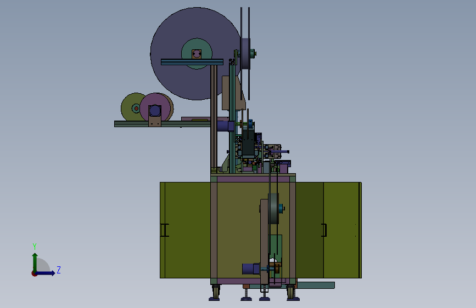Select the square shaft bracket at large reel center
The image size is (476, 308).
(x=197, y=54)
